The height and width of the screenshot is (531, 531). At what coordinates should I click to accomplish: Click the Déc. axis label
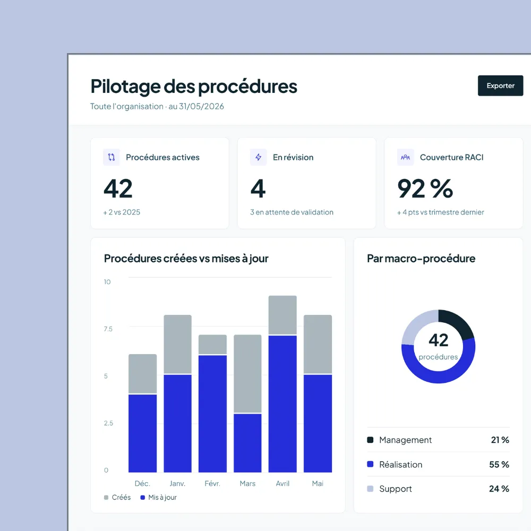point(142,483)
